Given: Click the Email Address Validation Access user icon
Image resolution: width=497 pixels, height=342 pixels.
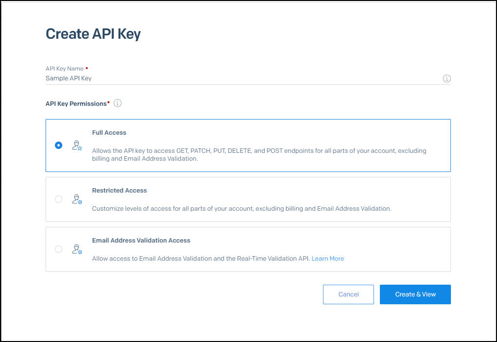Looking at the screenshot, I should click(77, 249).
